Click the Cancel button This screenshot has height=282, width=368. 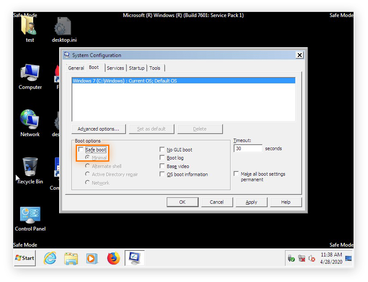click(217, 202)
